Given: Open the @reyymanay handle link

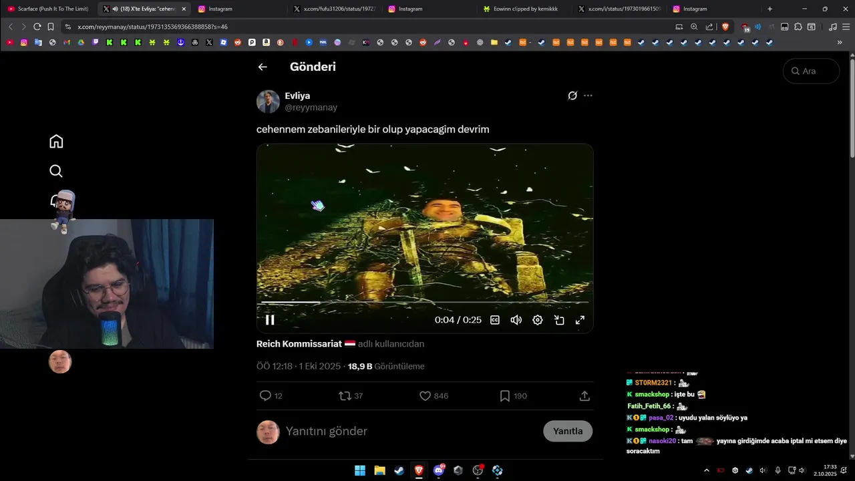Looking at the screenshot, I should (x=311, y=108).
